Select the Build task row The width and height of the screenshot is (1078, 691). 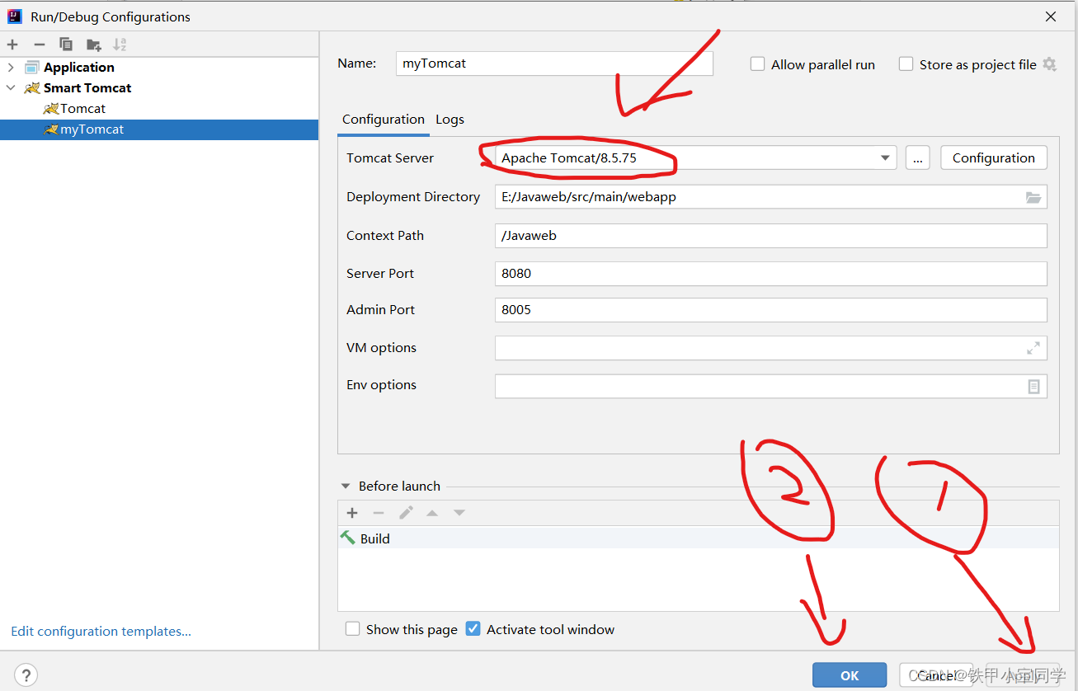tap(698, 538)
